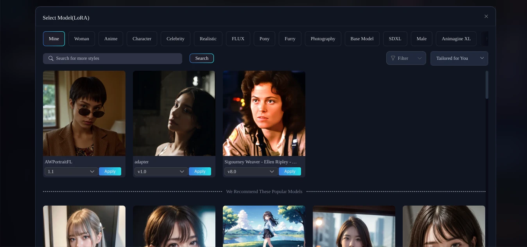The height and width of the screenshot is (247, 527).
Task: Focus the Search for more styles field
Action: pos(113,58)
